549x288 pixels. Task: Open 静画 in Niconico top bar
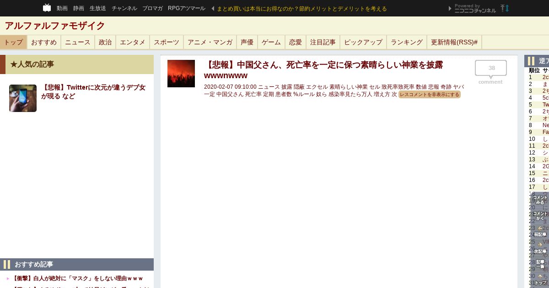[79, 8]
